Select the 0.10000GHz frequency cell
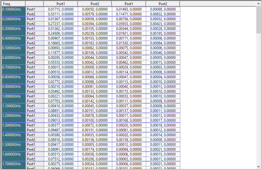This screenshot has height=170, width=262. [x=14, y=12]
